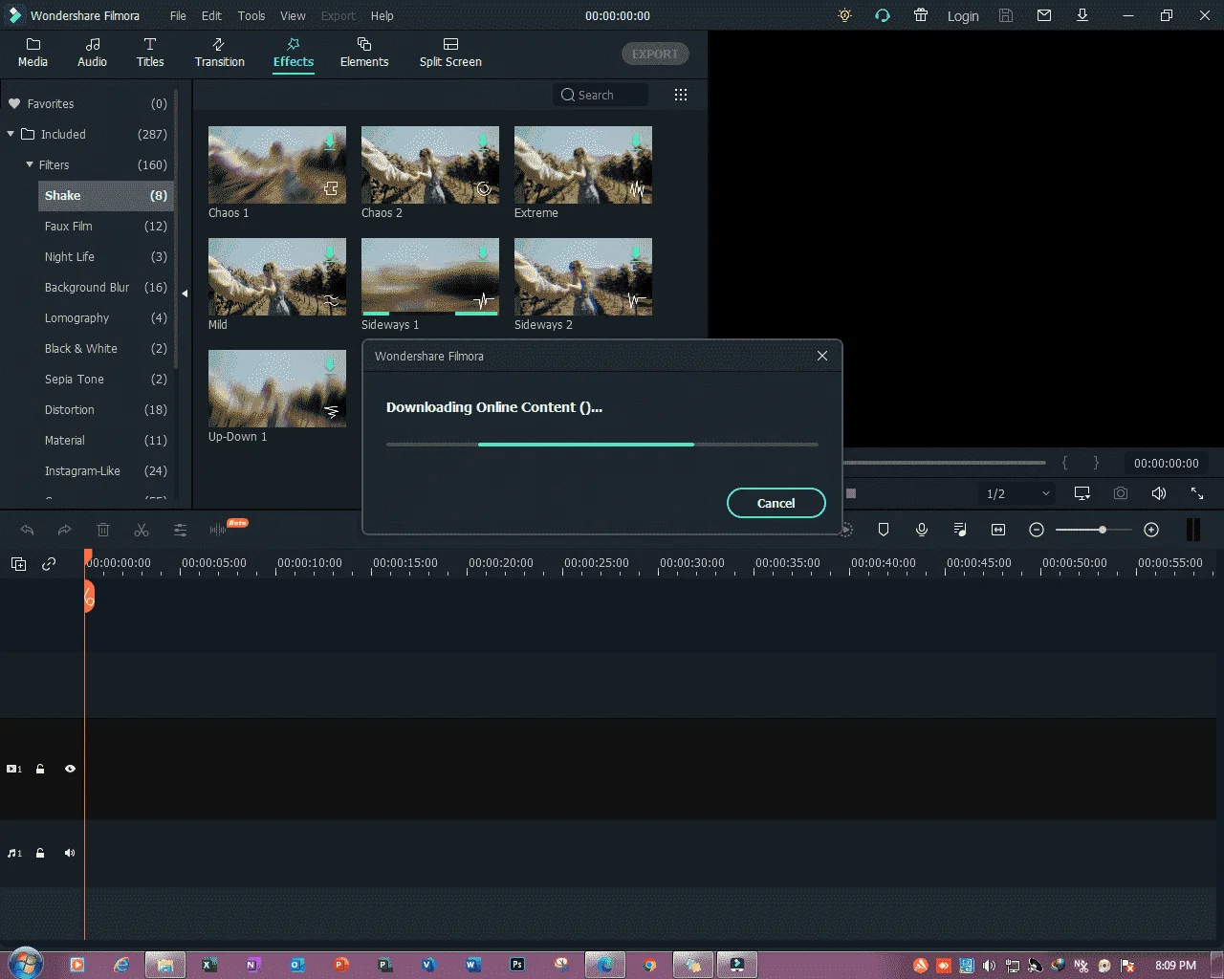The height and width of the screenshot is (979, 1224).
Task: Switch to the Transition tab
Action: pyautogui.click(x=219, y=53)
